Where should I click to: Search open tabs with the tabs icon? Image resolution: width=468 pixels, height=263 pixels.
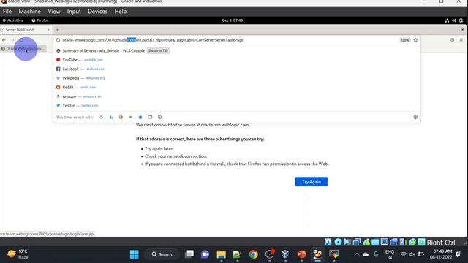[x=150, y=117]
